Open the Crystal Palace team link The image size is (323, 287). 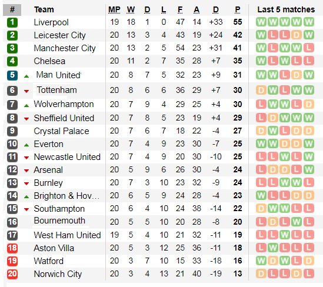(x=61, y=131)
